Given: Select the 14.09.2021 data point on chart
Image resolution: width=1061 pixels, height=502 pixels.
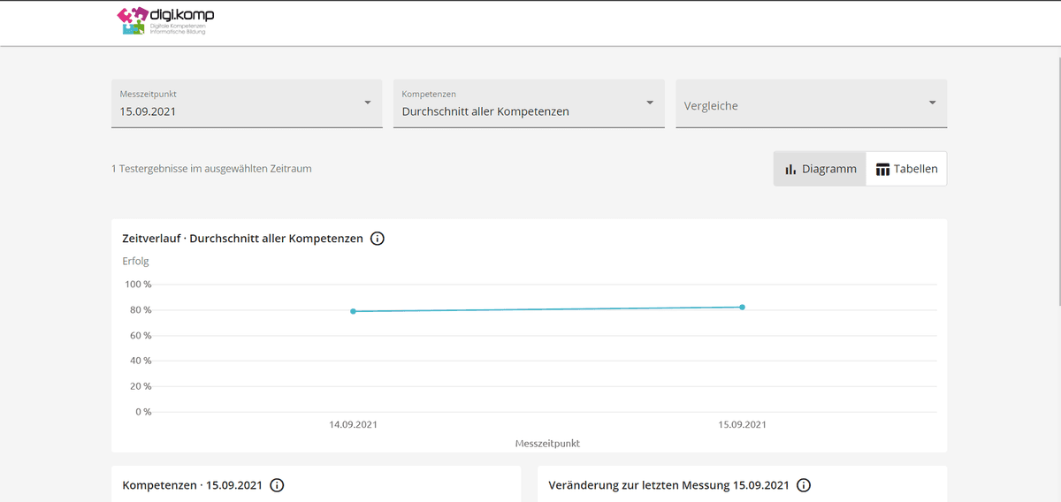Looking at the screenshot, I should point(353,311).
